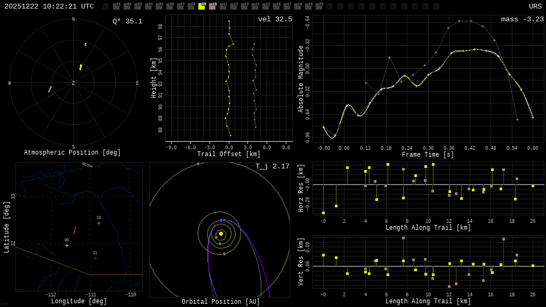The height and width of the screenshot is (307, 546).
Task: Click the Atmospheric Position [deg] label
Action: tap(72, 152)
